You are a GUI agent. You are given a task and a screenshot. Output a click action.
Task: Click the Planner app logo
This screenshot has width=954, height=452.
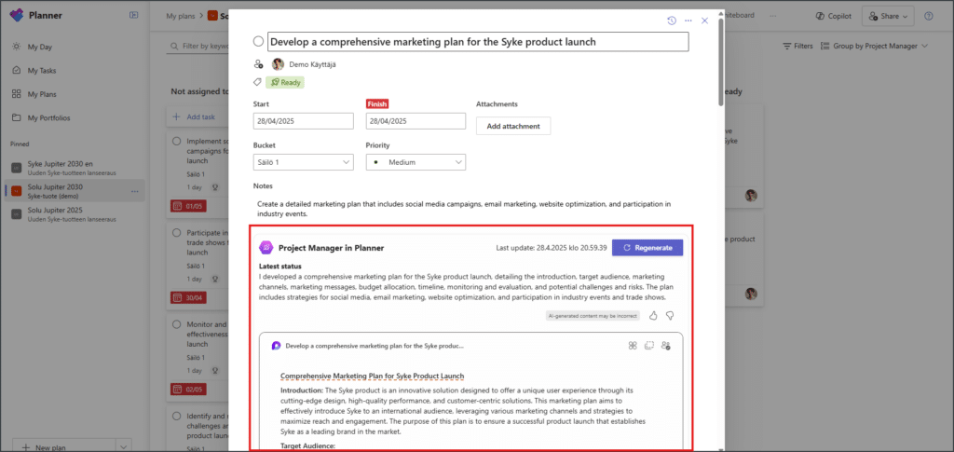17,16
